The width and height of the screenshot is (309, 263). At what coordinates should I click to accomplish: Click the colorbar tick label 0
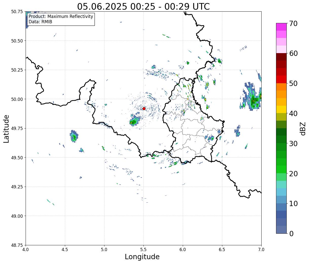291,234
